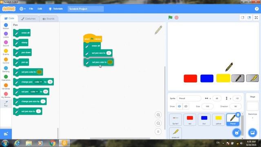Select the blue sprite thumbnail
This screenshot has width=261, height=147.
[x=204, y=120]
